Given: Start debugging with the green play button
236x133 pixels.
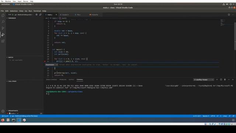Looking at the screenshot, I should coord(13,15).
